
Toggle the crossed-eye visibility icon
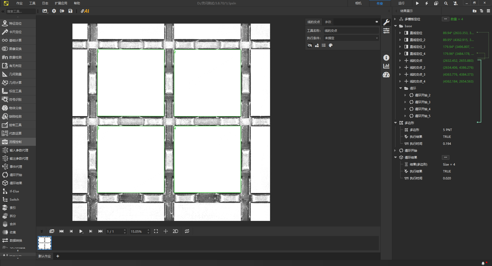pyautogui.click(x=310, y=45)
